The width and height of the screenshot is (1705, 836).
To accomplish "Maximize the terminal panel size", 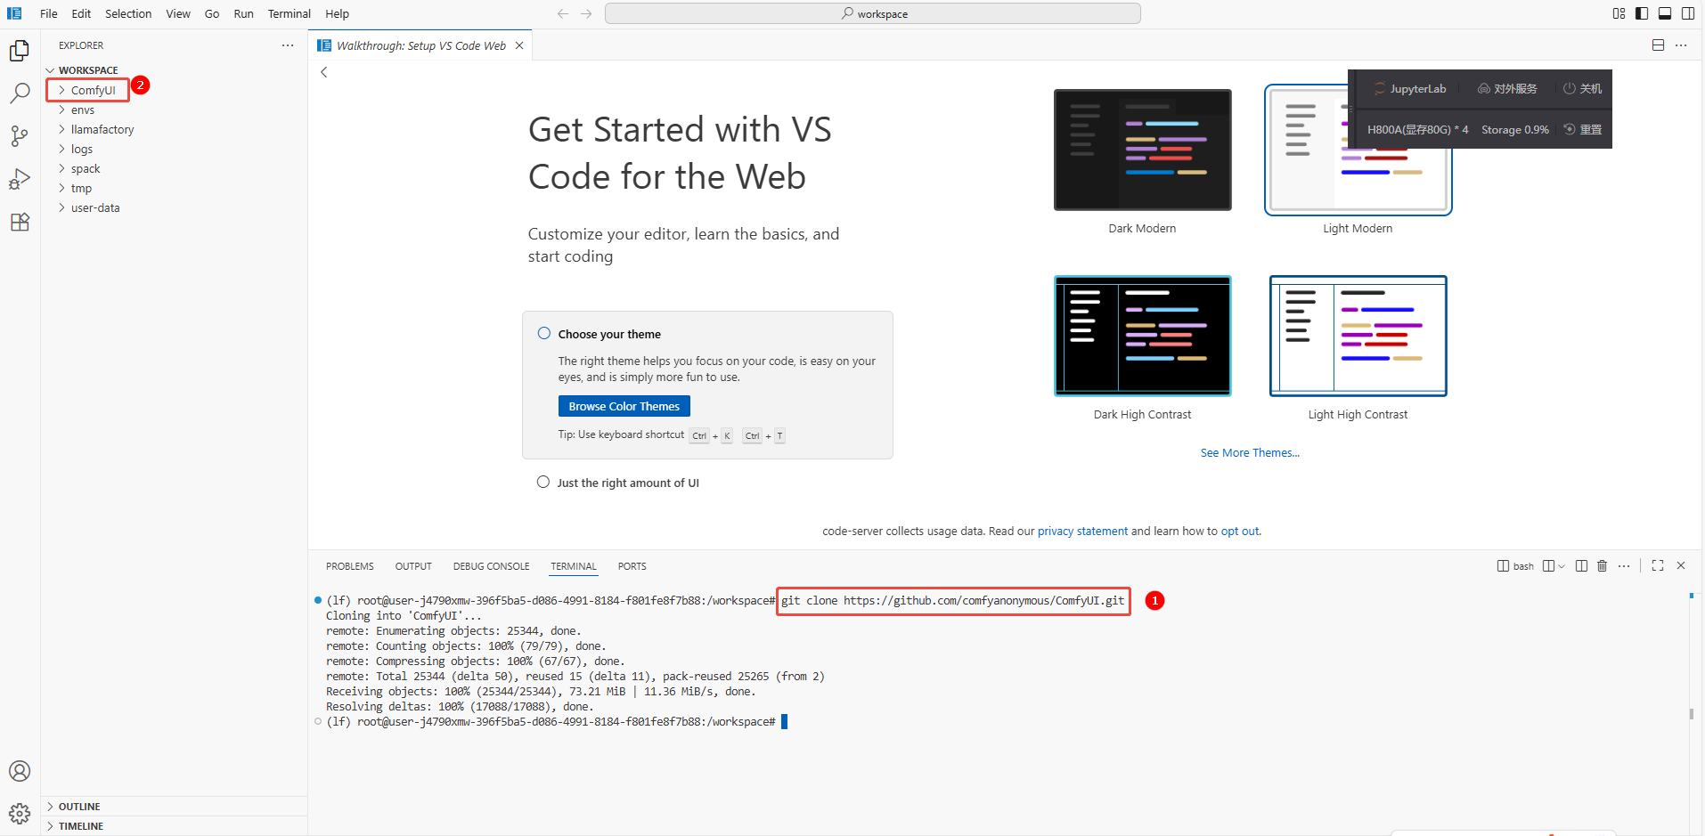I will [1657, 566].
